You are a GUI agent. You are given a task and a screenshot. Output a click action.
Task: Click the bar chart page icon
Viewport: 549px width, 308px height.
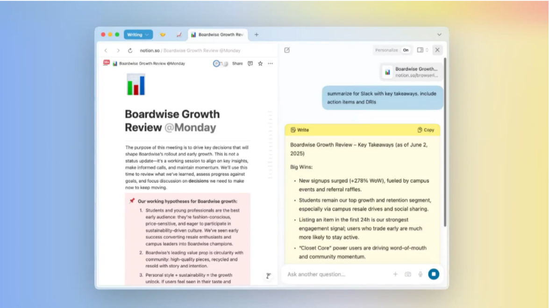[x=136, y=84]
